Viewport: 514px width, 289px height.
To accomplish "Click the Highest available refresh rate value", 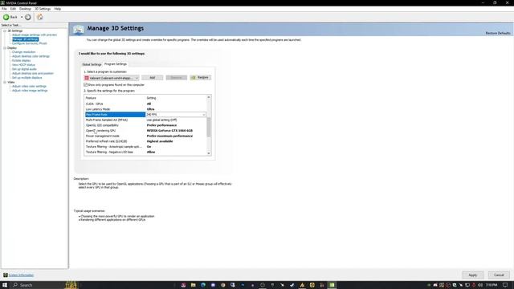I will (x=160, y=141).
